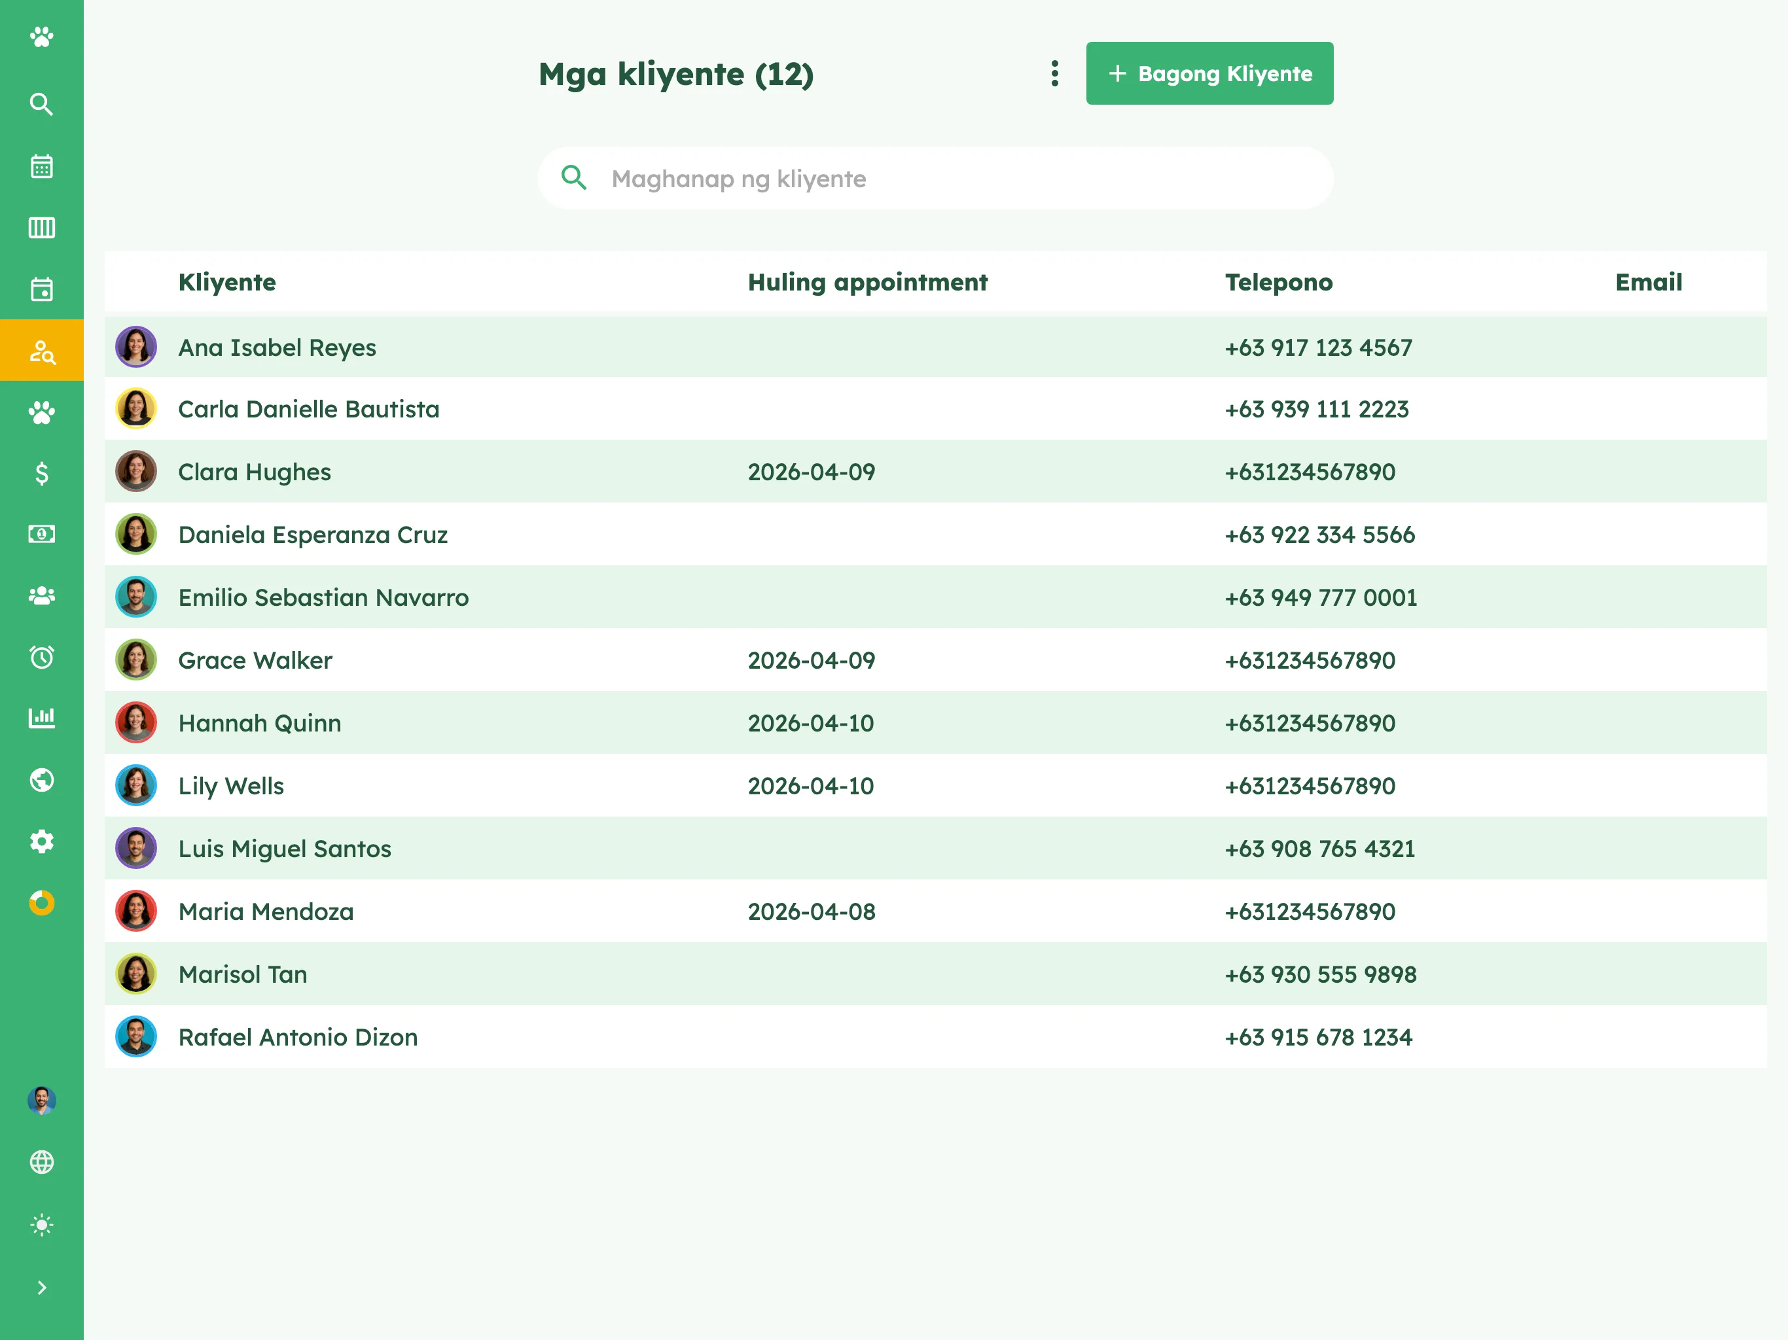Open the cash banknote icon
The width and height of the screenshot is (1788, 1340).
pos(41,534)
